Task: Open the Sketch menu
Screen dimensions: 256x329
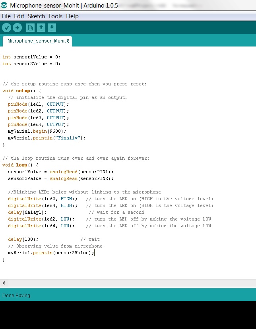Action: point(36,16)
